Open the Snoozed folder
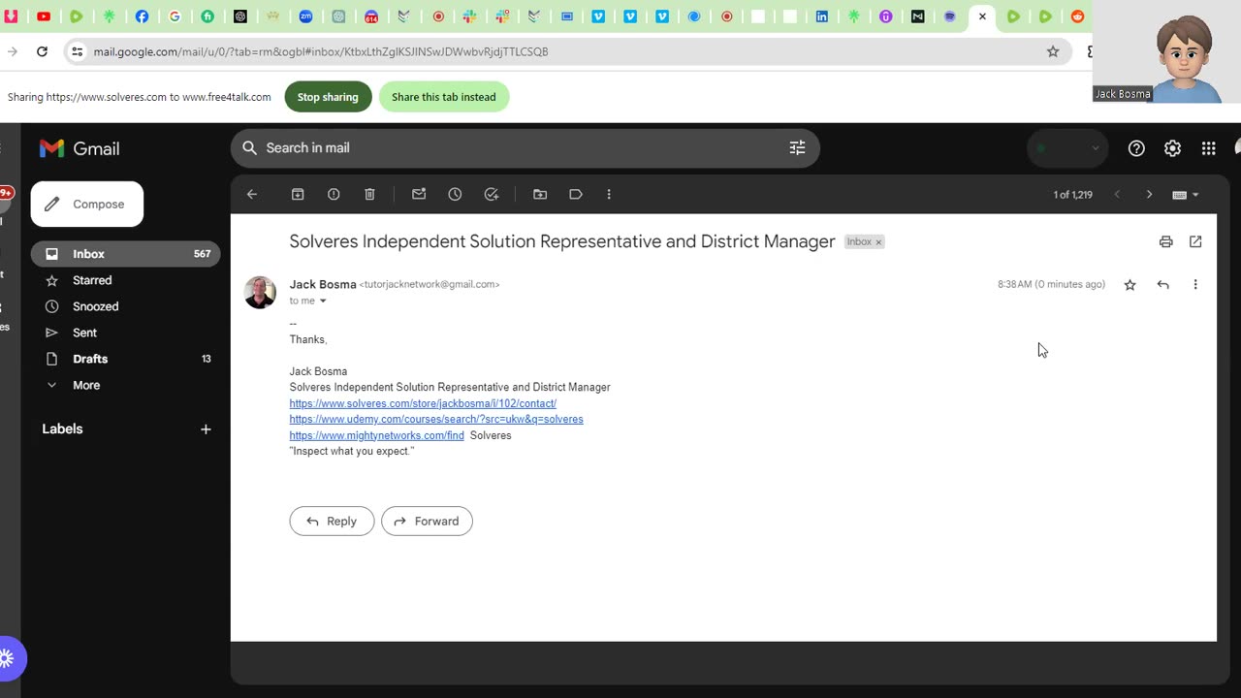The height and width of the screenshot is (698, 1241). pyautogui.click(x=126, y=306)
